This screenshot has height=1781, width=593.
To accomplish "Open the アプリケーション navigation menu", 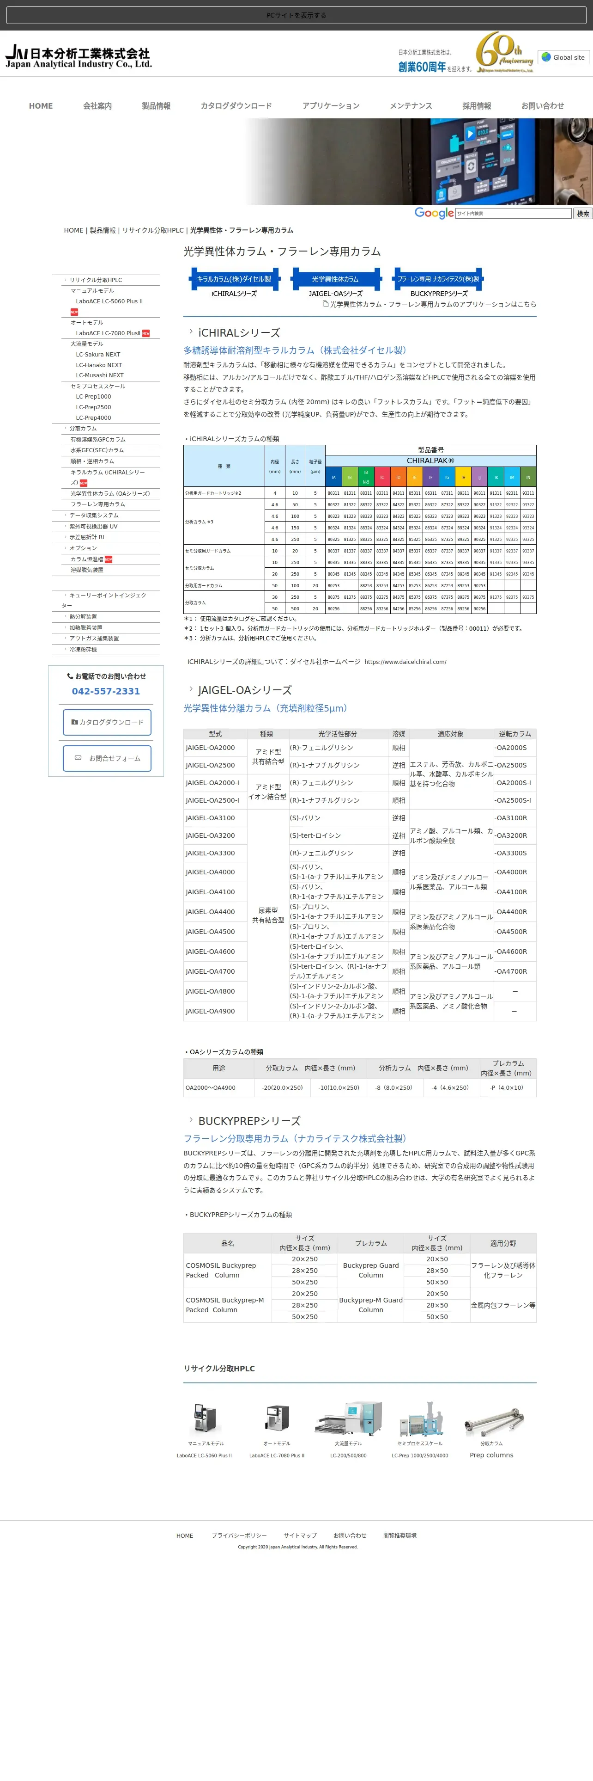I will pyautogui.click(x=331, y=106).
